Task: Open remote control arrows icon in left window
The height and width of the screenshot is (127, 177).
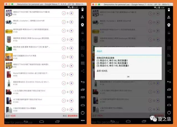Action: [x=83, y=40]
